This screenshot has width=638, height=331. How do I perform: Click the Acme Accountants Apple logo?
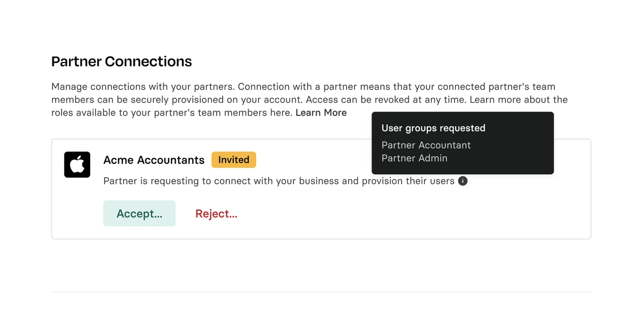(x=77, y=164)
